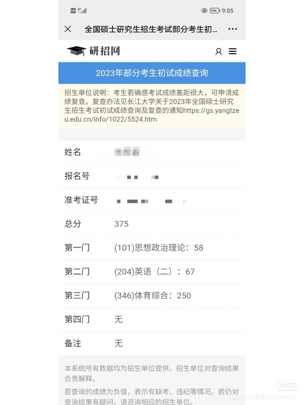304x405 pixels.
Task: Tap the 英语（二）score row
Action: coord(152,272)
